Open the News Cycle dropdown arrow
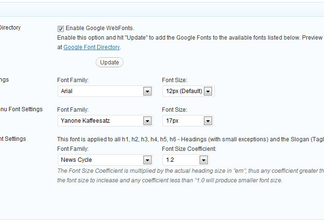 point(147,160)
